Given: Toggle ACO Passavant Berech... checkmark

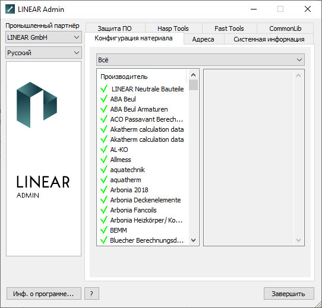Looking at the screenshot, I should click(104, 119).
